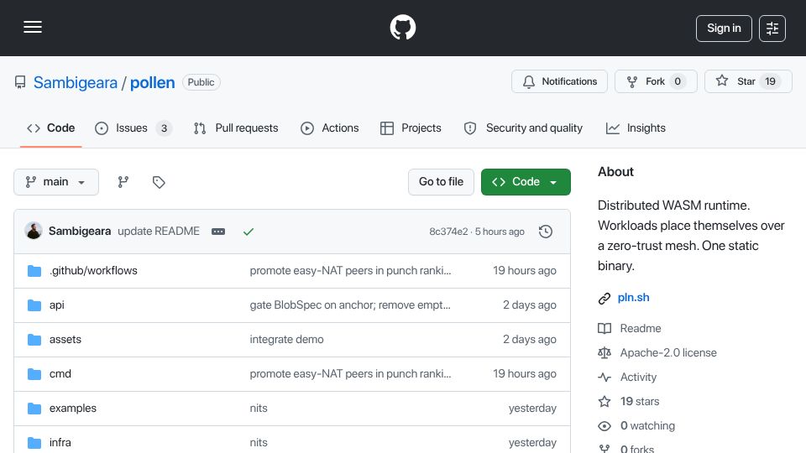
Task: Open appearance settings icon beside Sign in
Action: coord(772,29)
